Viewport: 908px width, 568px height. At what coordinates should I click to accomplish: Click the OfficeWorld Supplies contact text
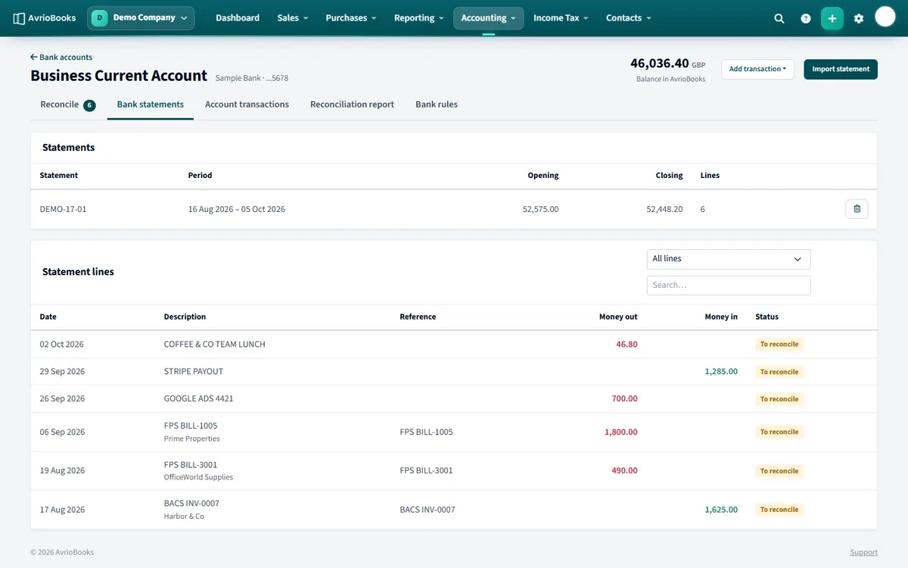(199, 477)
